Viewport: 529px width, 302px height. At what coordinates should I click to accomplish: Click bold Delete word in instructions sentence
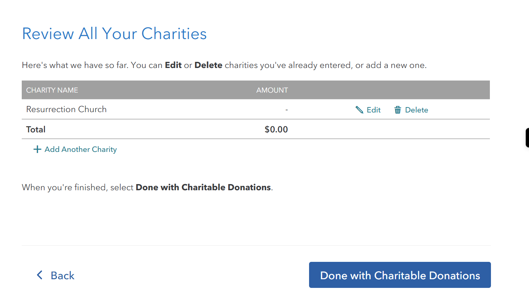pos(208,65)
